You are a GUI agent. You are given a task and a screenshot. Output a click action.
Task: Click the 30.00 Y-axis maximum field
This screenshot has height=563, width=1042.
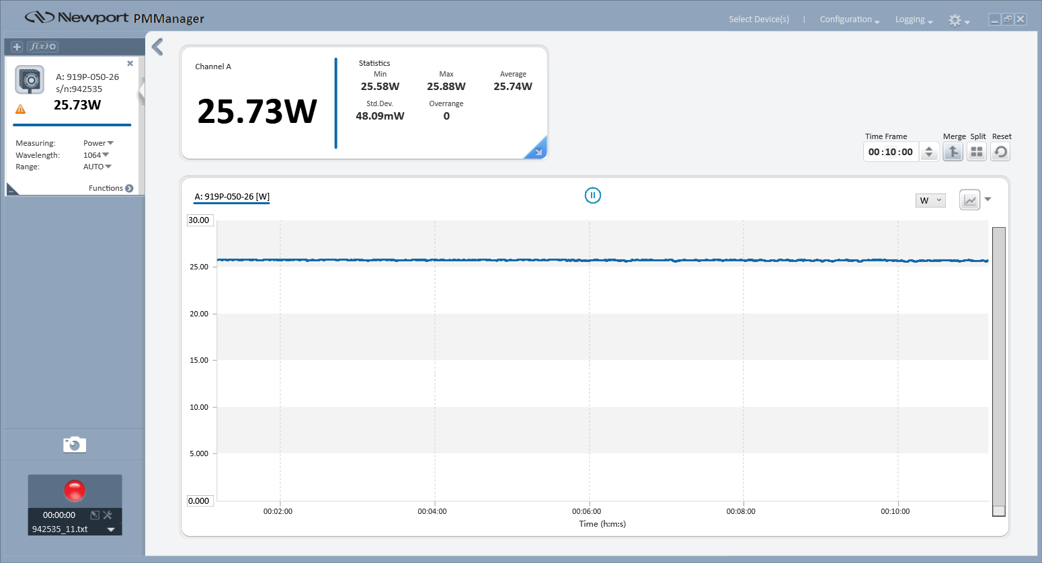[200, 220]
